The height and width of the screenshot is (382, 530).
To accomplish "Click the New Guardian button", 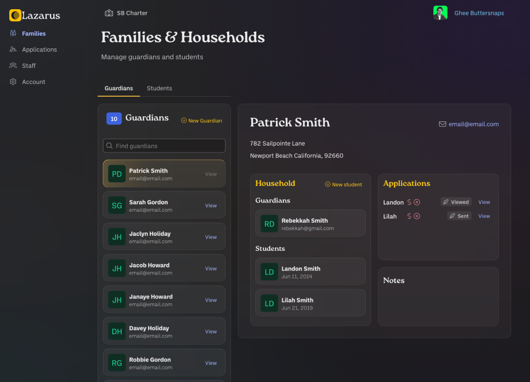I will pos(201,121).
